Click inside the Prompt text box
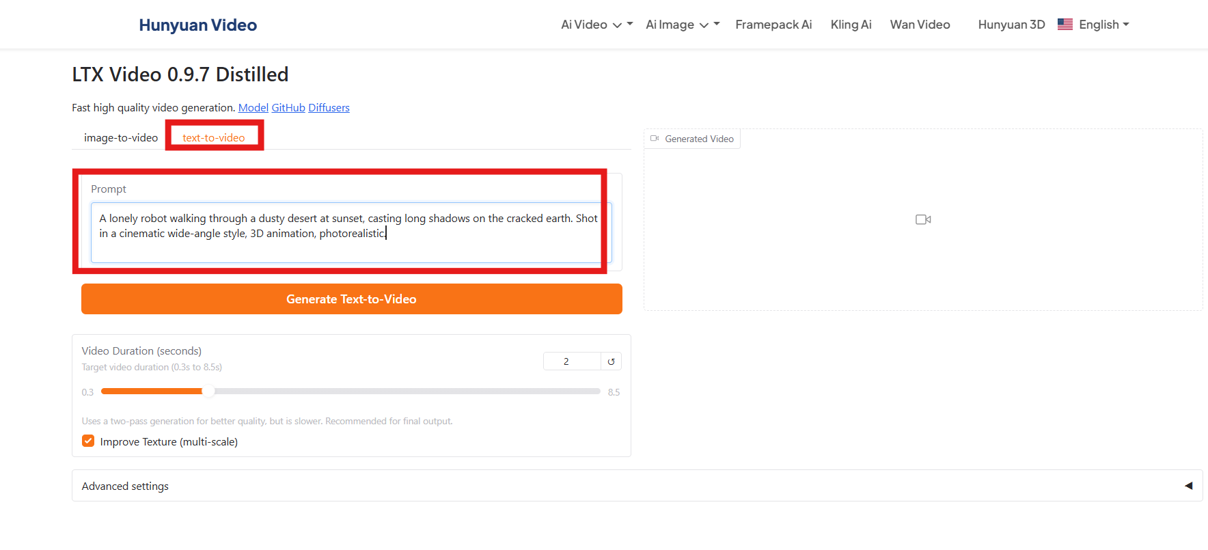Viewport: 1208px width, 550px height. click(348, 232)
